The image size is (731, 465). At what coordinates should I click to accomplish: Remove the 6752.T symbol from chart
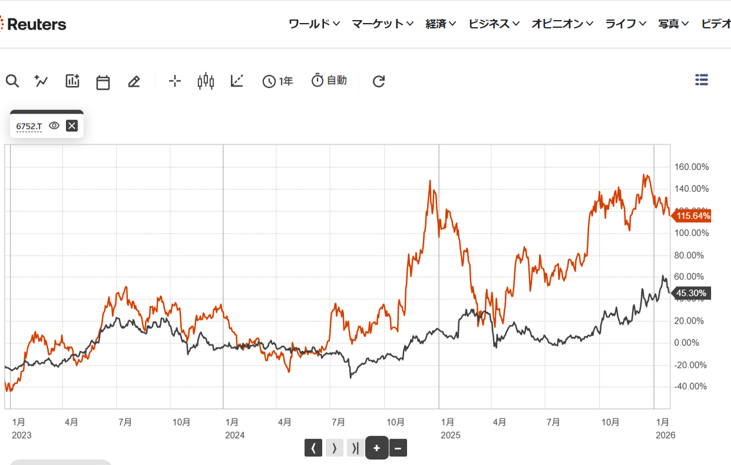click(71, 125)
